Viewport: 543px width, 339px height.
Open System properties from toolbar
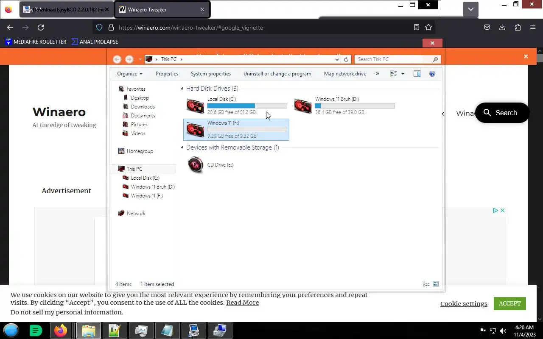[x=211, y=74]
